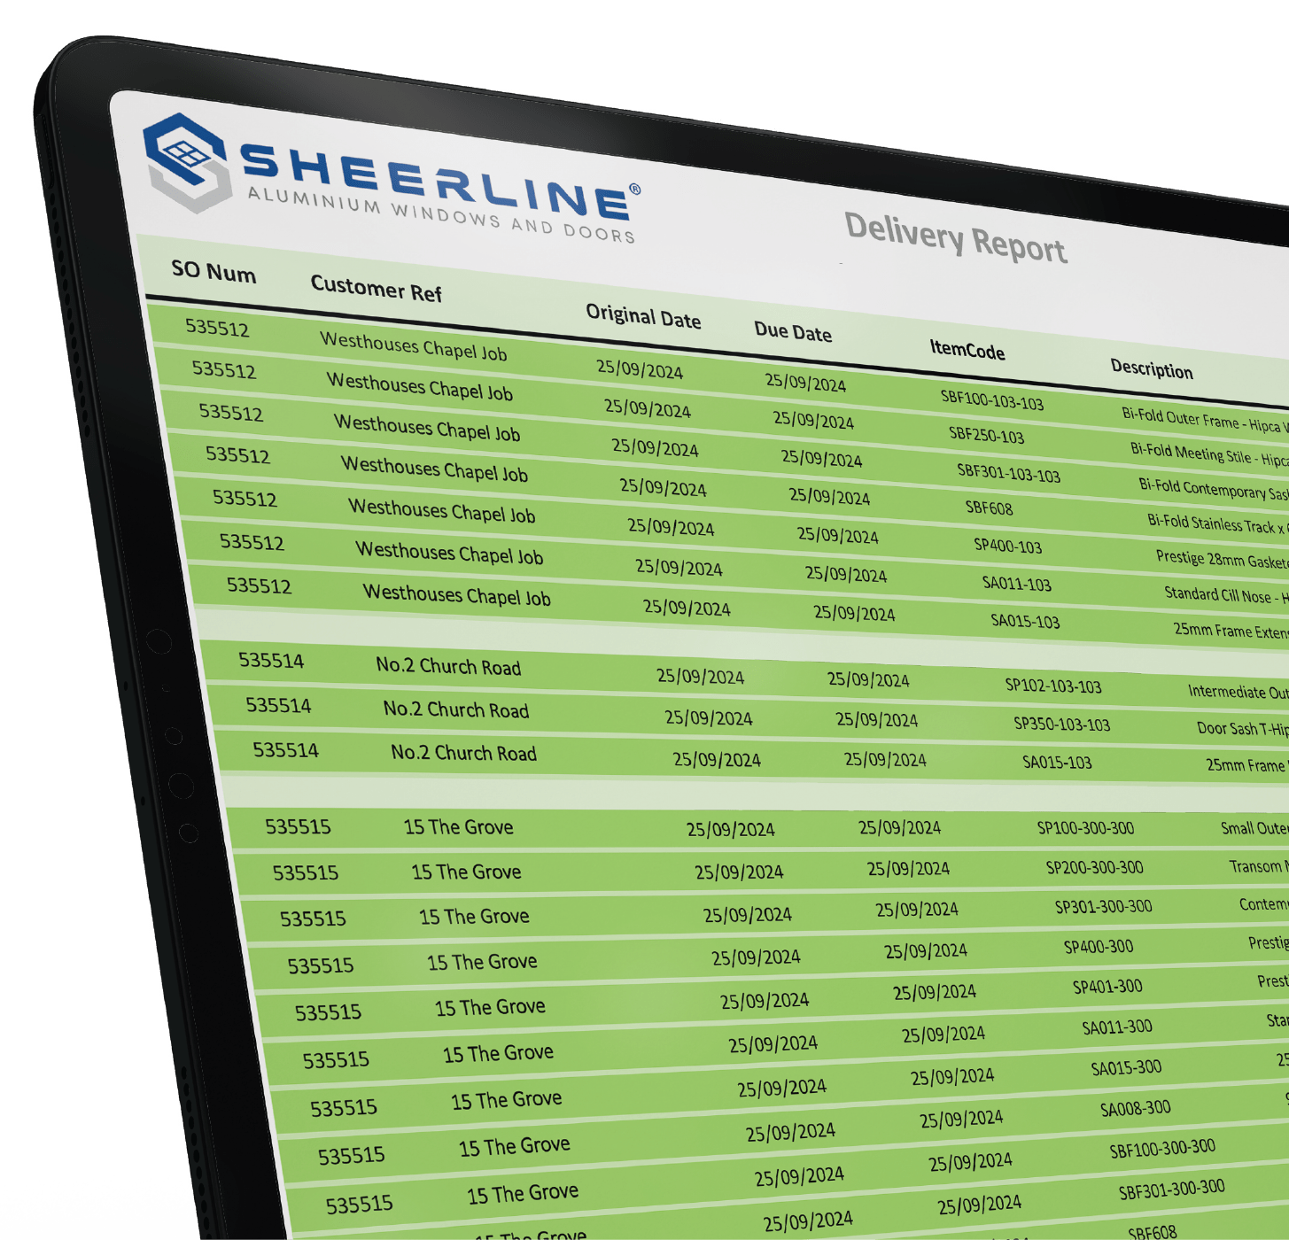
Task: Click the SP401-300 item code
Action: coord(1107,987)
